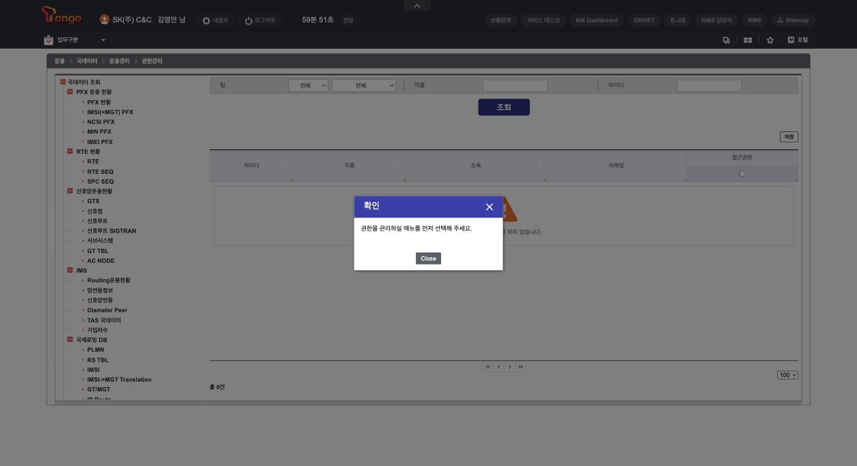Toggle the 접근권한 header checkbox
Viewport: 857px width, 466px height.
[742, 173]
